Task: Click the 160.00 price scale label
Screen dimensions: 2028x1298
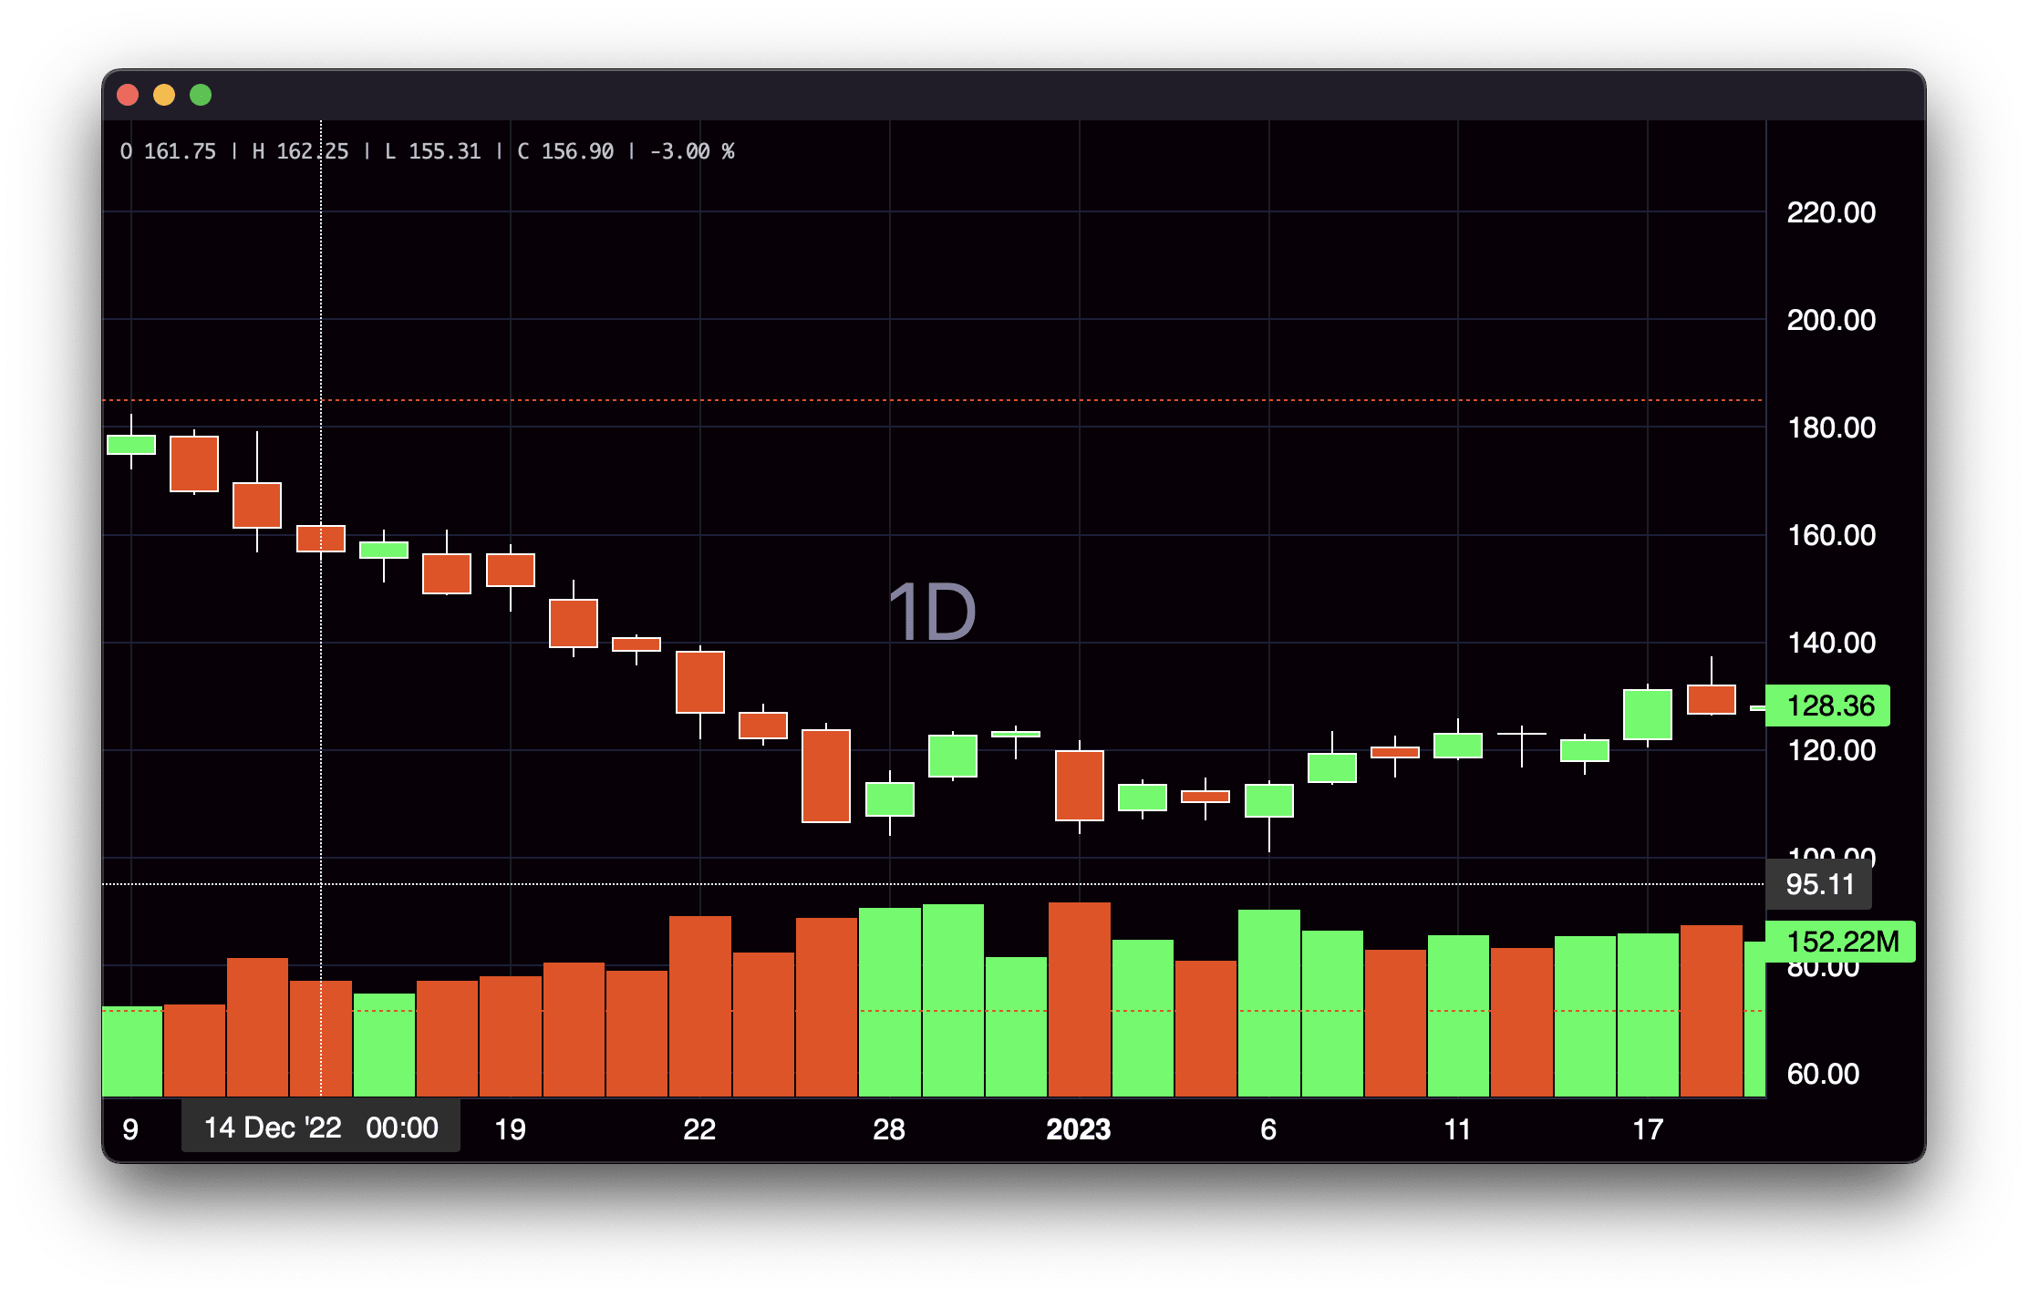Action: coord(1830,535)
